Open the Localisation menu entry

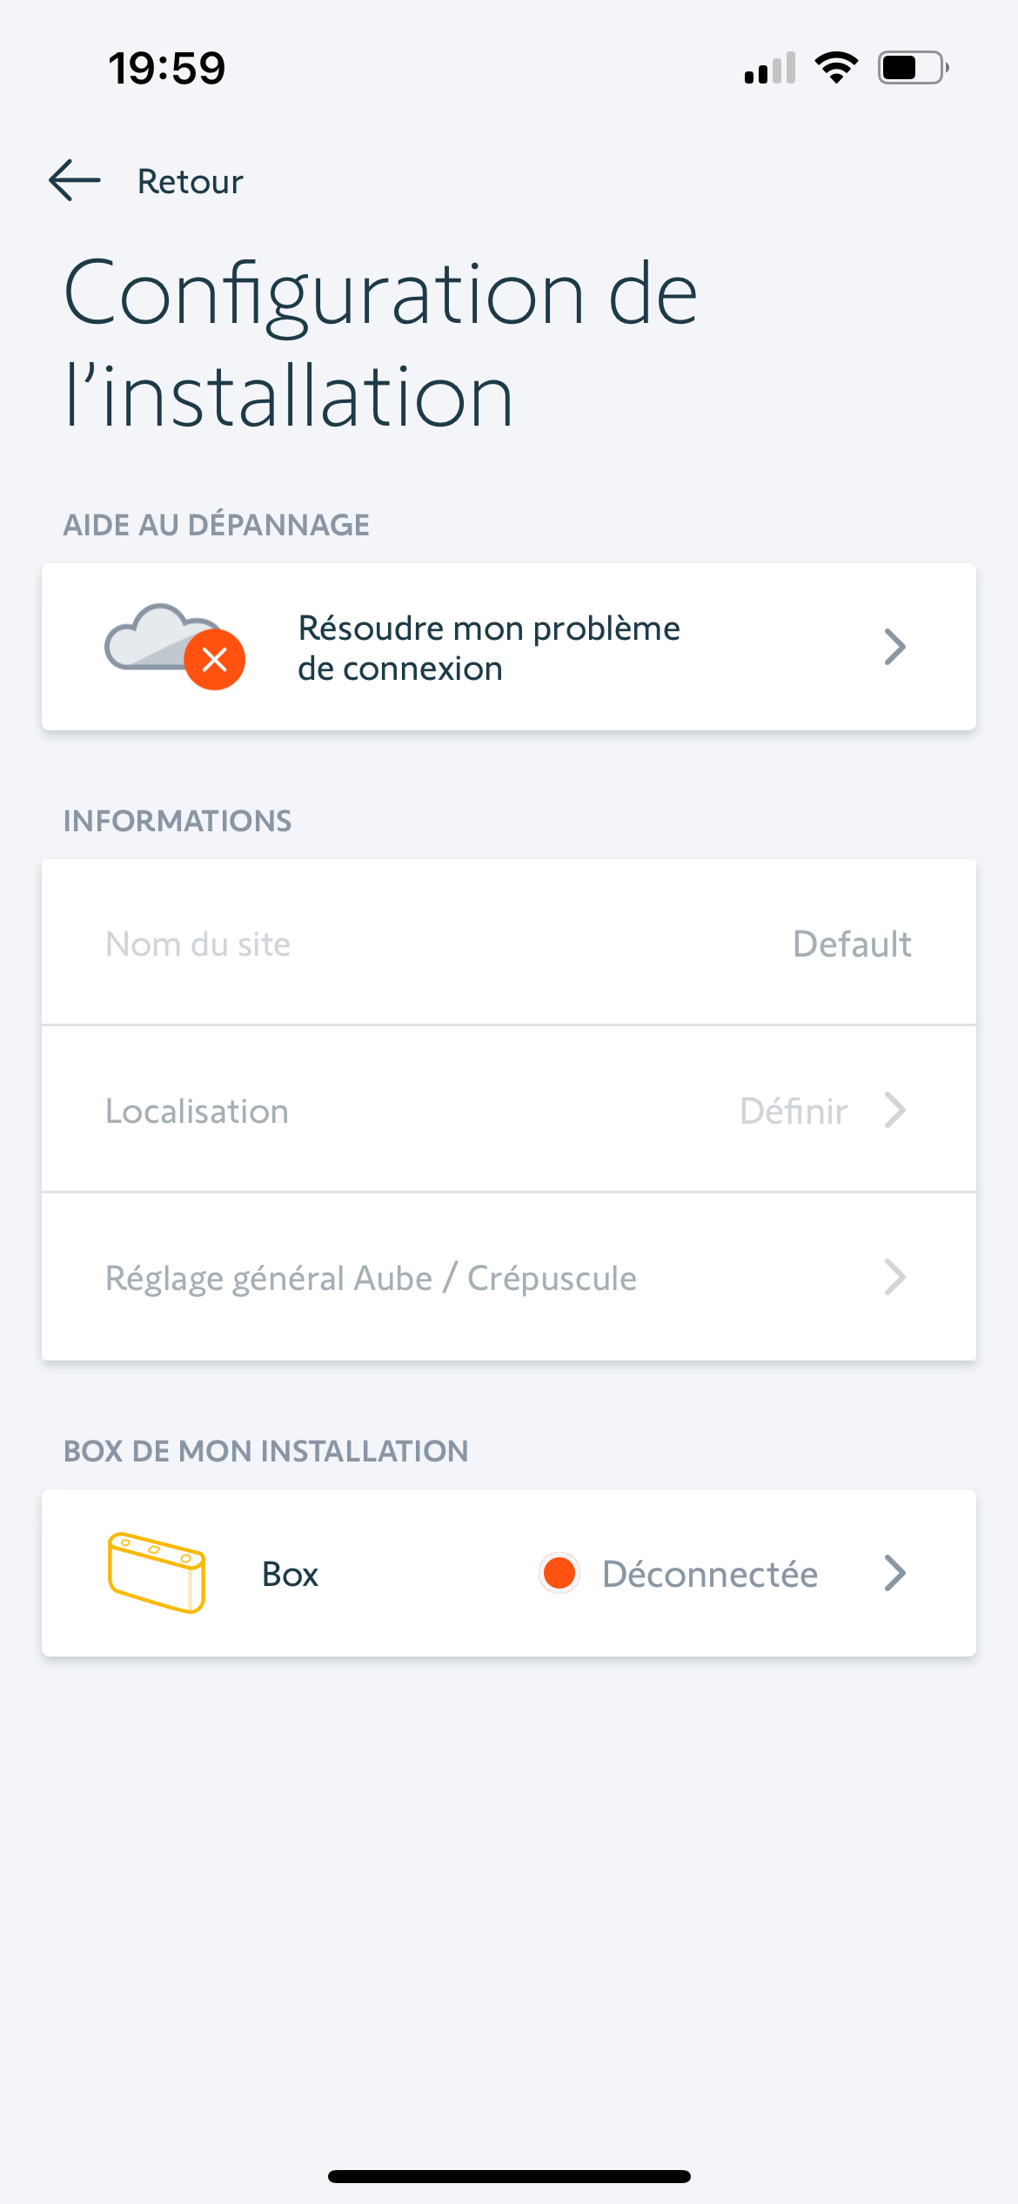click(x=197, y=1112)
